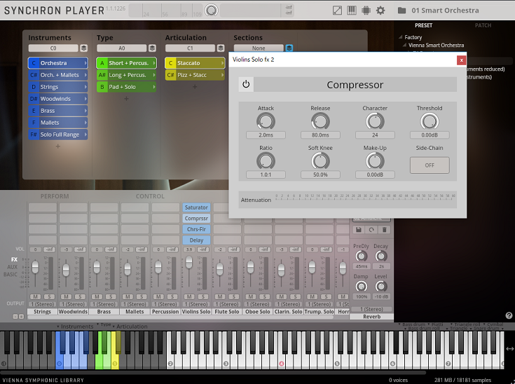
Task: Click the Threshold value field 0.00dB
Action: (x=430, y=135)
